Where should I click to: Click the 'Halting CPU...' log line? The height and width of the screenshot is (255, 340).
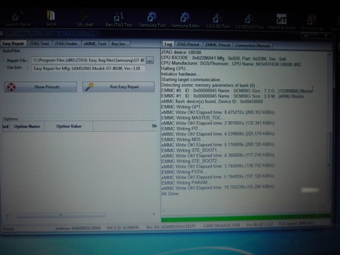point(175,69)
